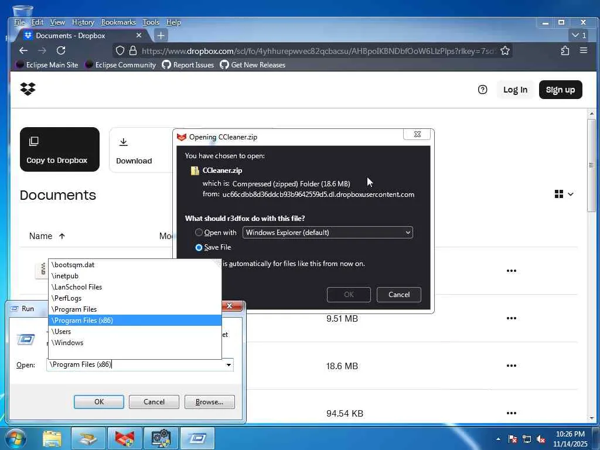Screen dimensions: 600x450
Task: Go back using browser back arrow
Action: pyautogui.click(x=23, y=50)
